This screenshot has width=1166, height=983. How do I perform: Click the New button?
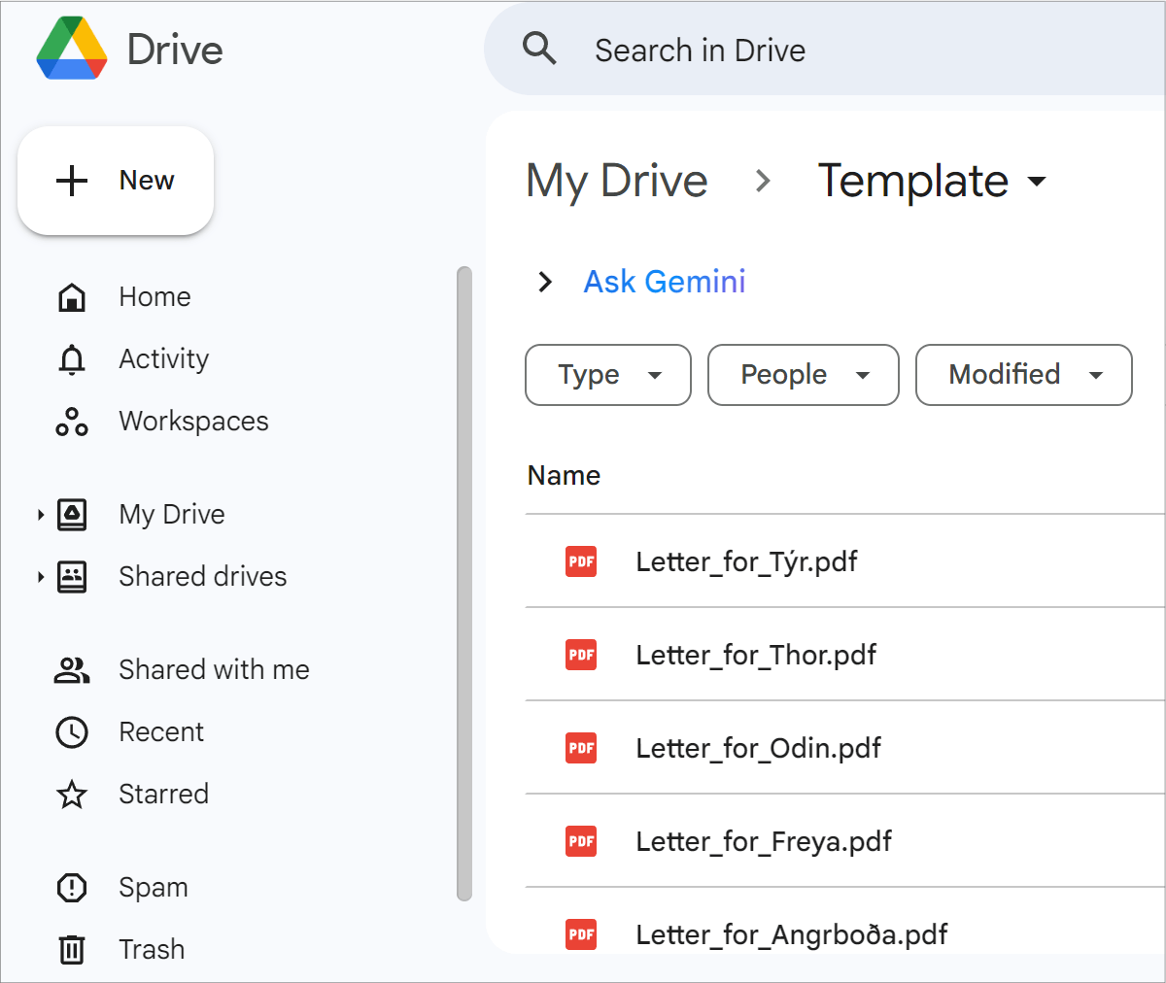[116, 181]
